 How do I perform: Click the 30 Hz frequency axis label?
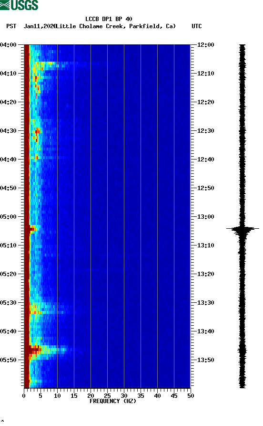point(124,396)
